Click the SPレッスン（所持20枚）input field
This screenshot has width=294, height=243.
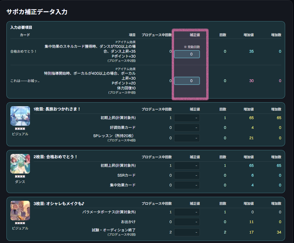[187, 138]
